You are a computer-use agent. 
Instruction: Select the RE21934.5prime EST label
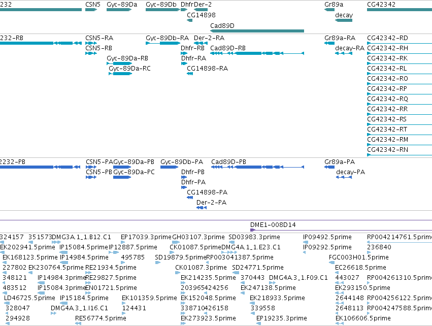pos(111,268)
